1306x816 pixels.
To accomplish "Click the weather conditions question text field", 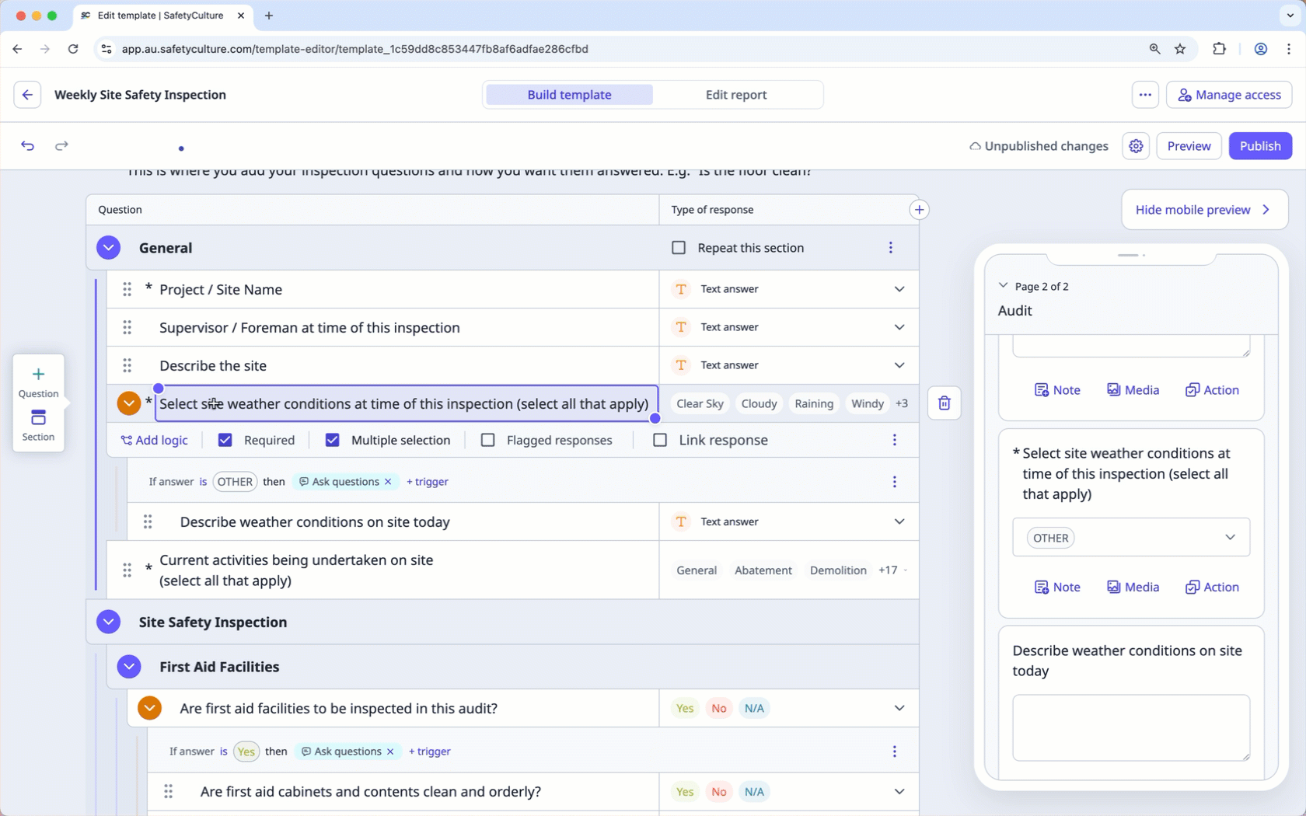I will click(x=407, y=403).
